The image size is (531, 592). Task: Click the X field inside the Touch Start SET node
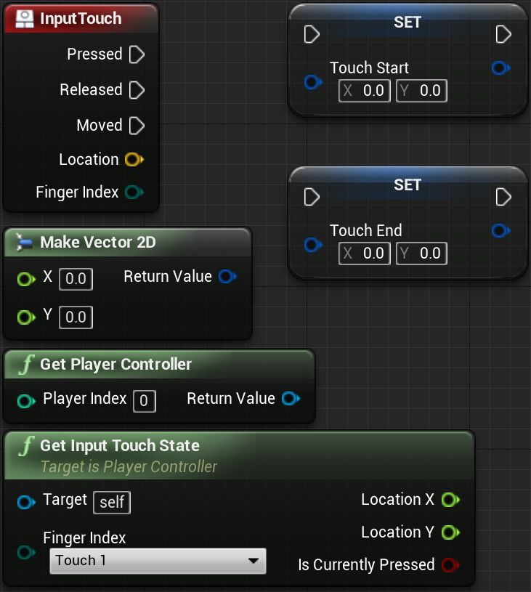[364, 91]
